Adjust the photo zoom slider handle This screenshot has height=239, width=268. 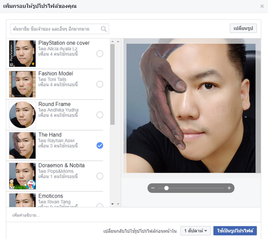pos(166,188)
